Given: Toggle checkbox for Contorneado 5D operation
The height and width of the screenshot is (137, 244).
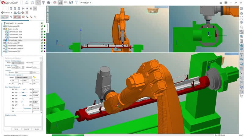Looking at the screenshot, I should 42,43.
